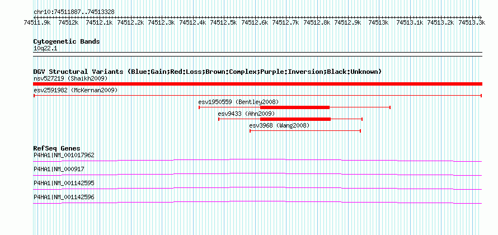Click the 74512.5k ruler tick label

point(224,22)
